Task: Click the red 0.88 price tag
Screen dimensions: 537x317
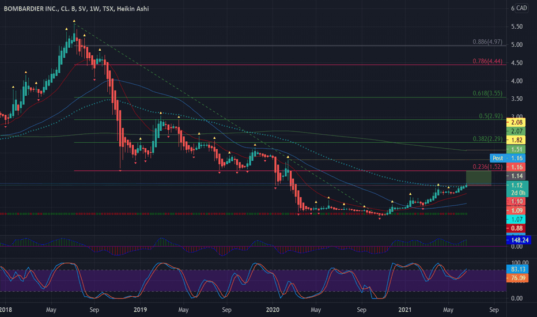Action: click(x=516, y=228)
